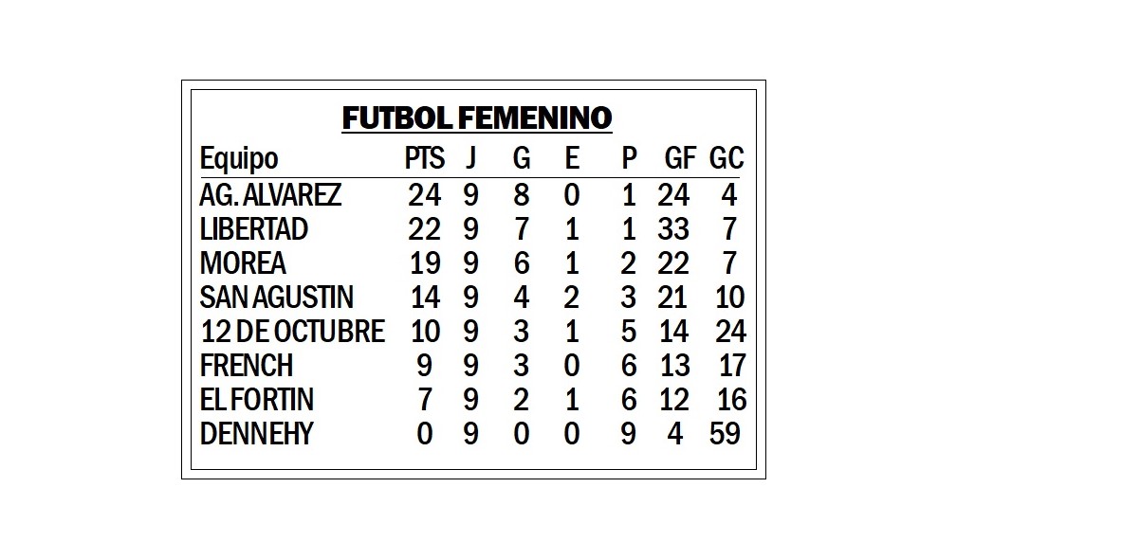Image resolution: width=1122 pixels, height=560 pixels.
Task: Click the 12 DE OCTUBRE team name
Action: click(293, 331)
